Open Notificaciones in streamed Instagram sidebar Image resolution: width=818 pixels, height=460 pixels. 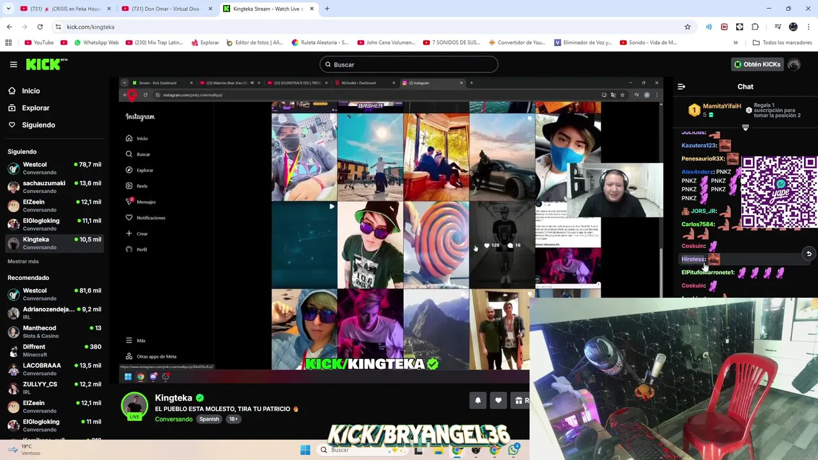pos(145,218)
